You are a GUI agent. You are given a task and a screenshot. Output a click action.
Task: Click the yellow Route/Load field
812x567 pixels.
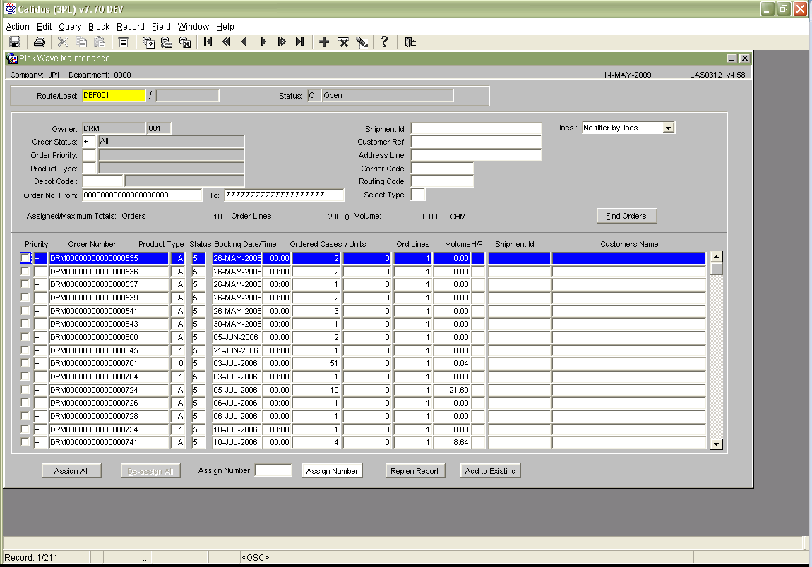[114, 96]
